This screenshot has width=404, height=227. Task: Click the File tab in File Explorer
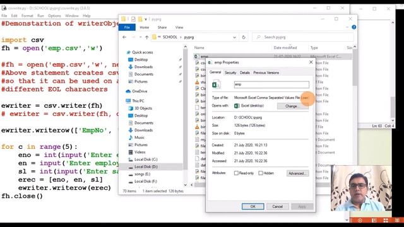click(x=127, y=27)
